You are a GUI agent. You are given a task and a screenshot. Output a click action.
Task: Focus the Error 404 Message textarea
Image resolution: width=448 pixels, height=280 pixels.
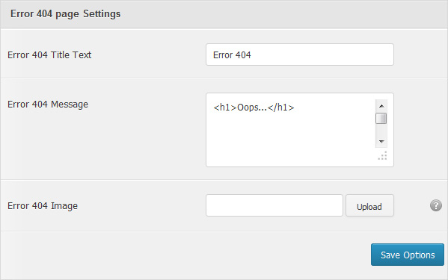coord(300,130)
